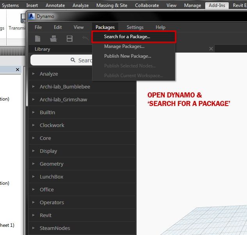The image size is (247, 235).
Task: Expand the Analyze library category
Action: point(34,74)
